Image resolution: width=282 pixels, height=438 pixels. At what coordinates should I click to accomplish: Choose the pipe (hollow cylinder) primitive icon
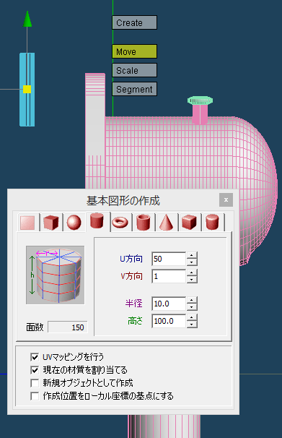144,223
